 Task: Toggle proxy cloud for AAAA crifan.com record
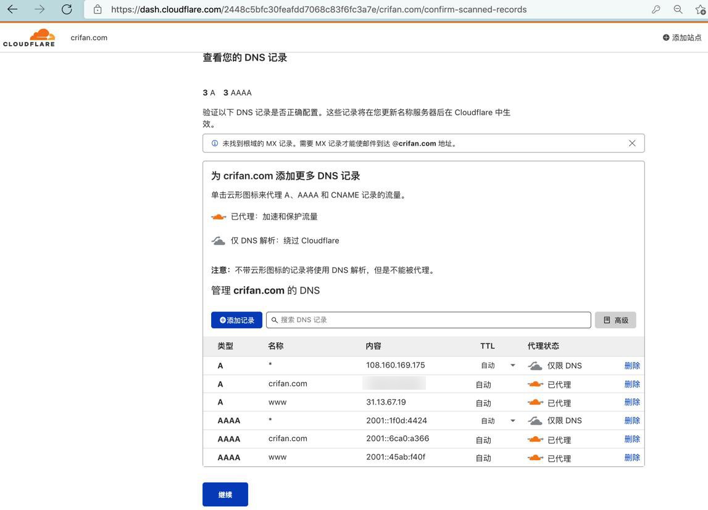pyautogui.click(x=535, y=439)
